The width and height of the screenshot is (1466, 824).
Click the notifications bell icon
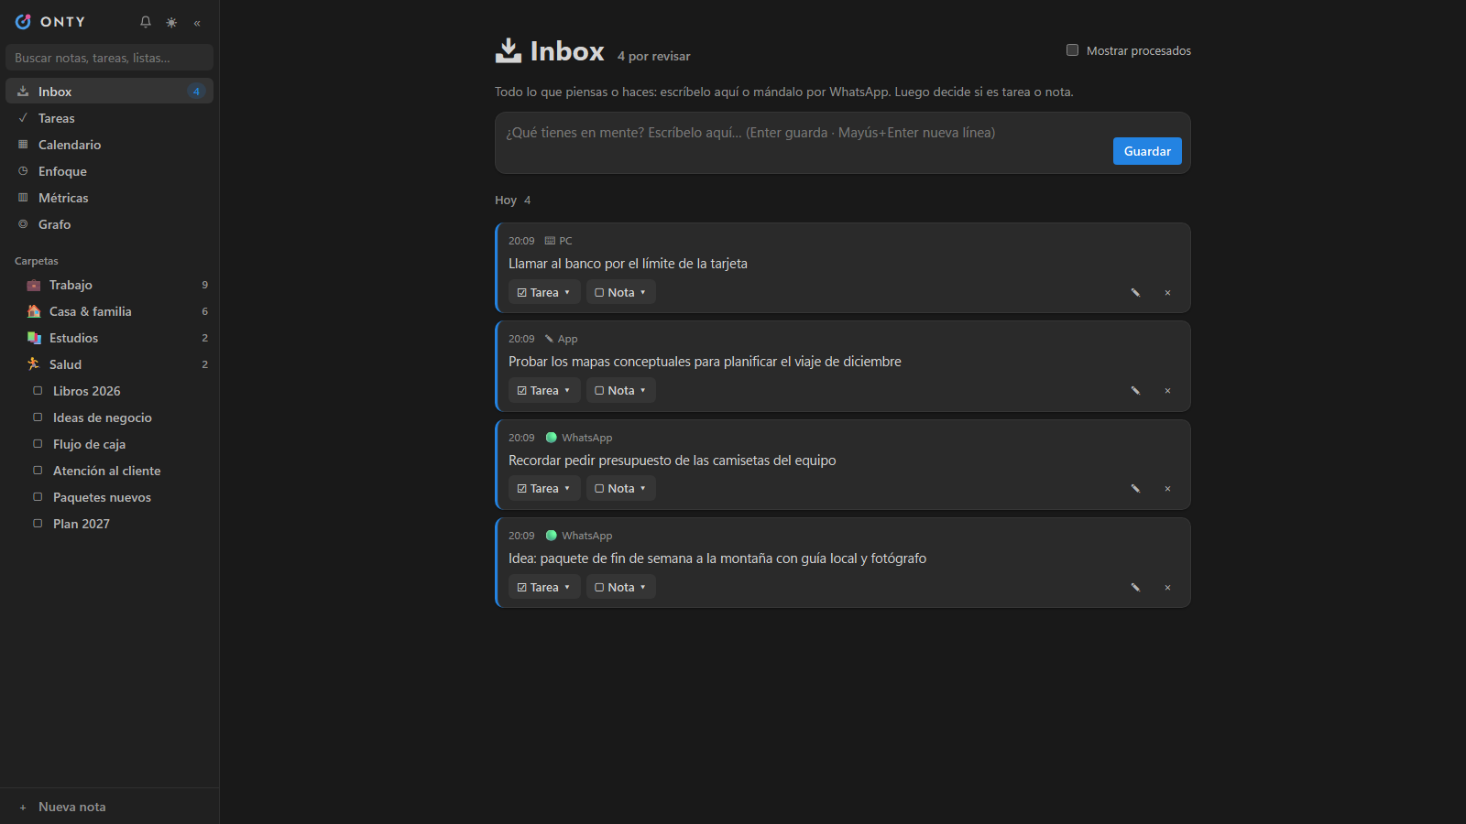click(x=145, y=22)
